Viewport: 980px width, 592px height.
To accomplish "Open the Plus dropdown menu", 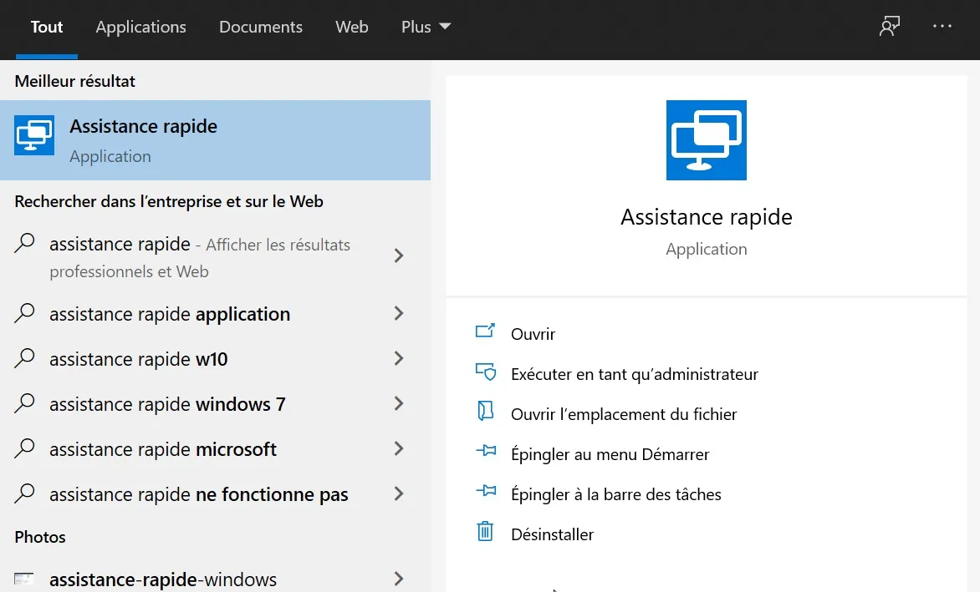I will pos(425,26).
